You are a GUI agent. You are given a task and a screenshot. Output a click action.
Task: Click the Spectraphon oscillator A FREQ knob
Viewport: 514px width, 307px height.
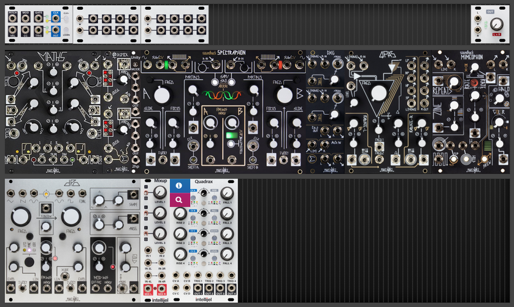point(162,95)
